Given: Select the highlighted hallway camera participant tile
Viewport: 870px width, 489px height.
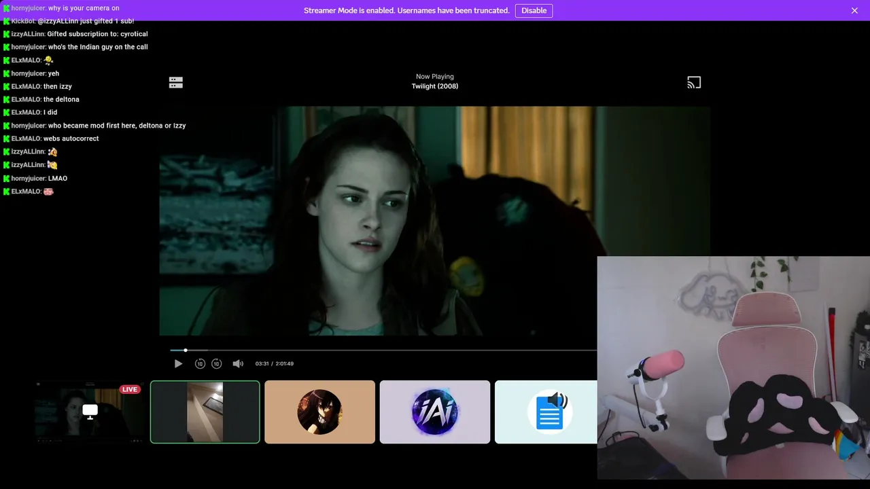Looking at the screenshot, I should point(205,412).
